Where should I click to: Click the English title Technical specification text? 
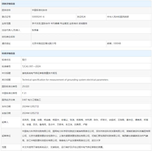click(65, 80)
